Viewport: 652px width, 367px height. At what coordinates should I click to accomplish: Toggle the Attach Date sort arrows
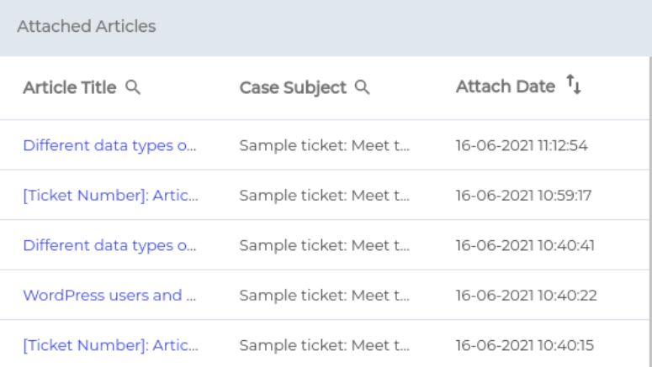click(x=574, y=85)
